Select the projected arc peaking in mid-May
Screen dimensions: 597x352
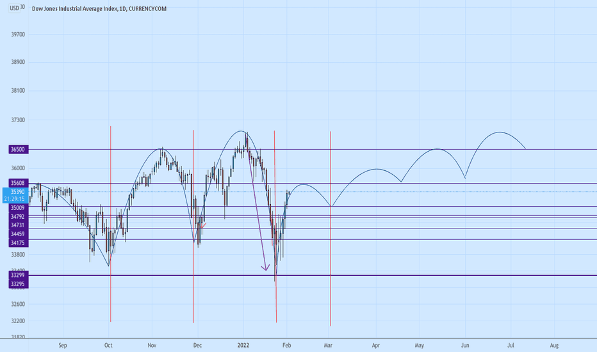click(x=438, y=148)
